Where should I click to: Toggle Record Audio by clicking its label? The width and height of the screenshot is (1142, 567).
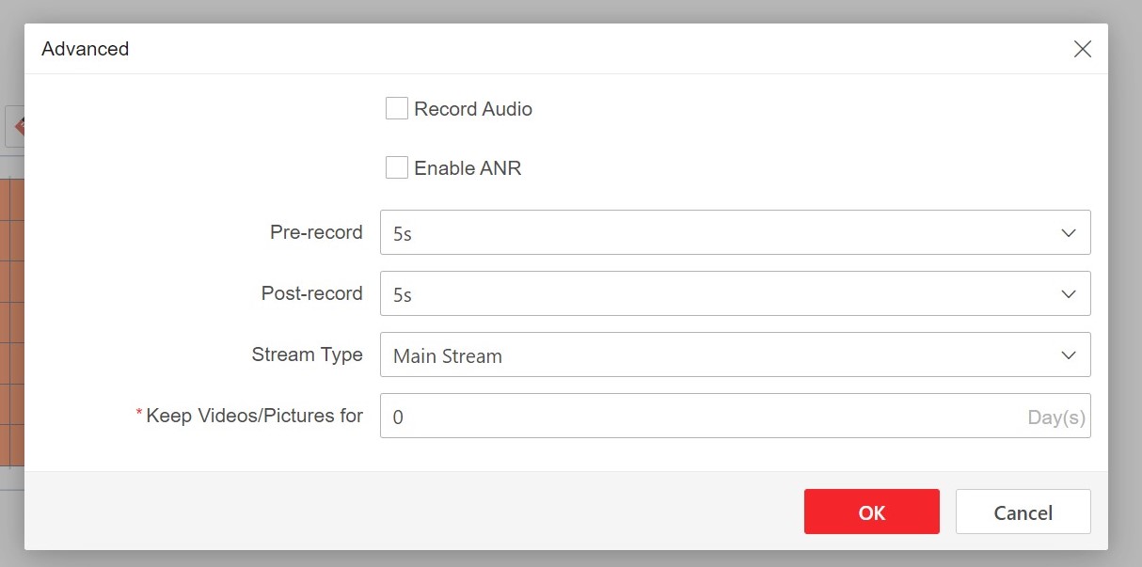coord(471,108)
